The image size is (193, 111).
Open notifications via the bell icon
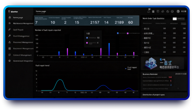pos(149,11)
